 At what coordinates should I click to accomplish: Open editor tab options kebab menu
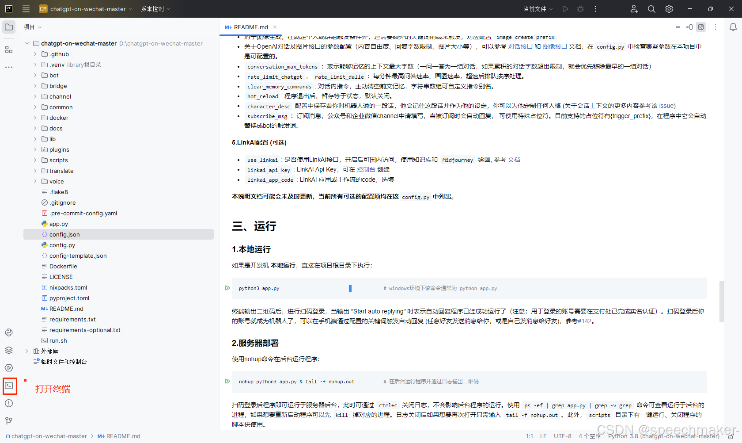click(715, 27)
